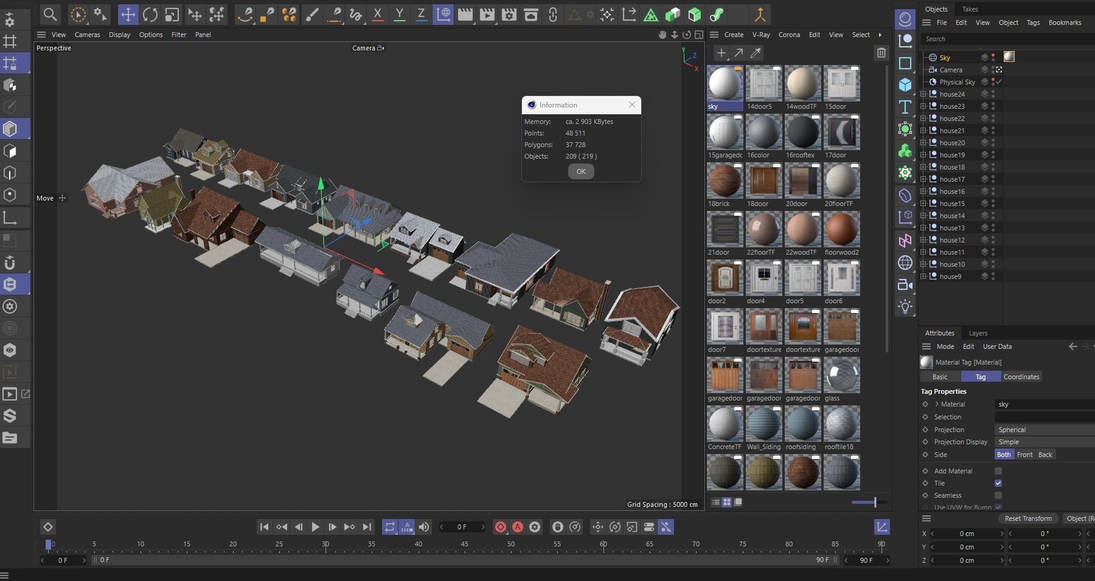Toggle visibility dots for Sky object
This screenshot has width=1095, height=581.
993,57
